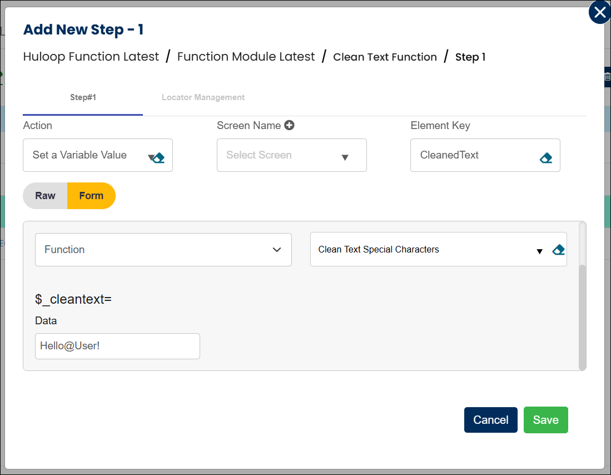Erase the Clean Text Special Characters selection

558,250
